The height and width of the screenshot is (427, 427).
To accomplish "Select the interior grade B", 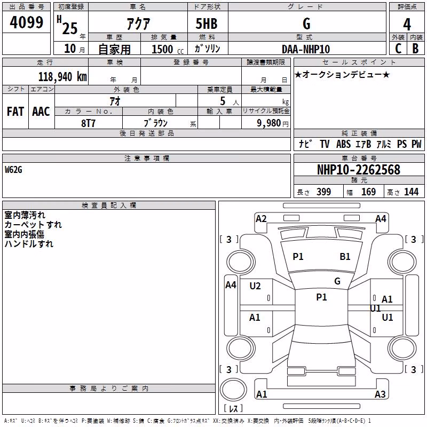I will (x=415, y=49).
